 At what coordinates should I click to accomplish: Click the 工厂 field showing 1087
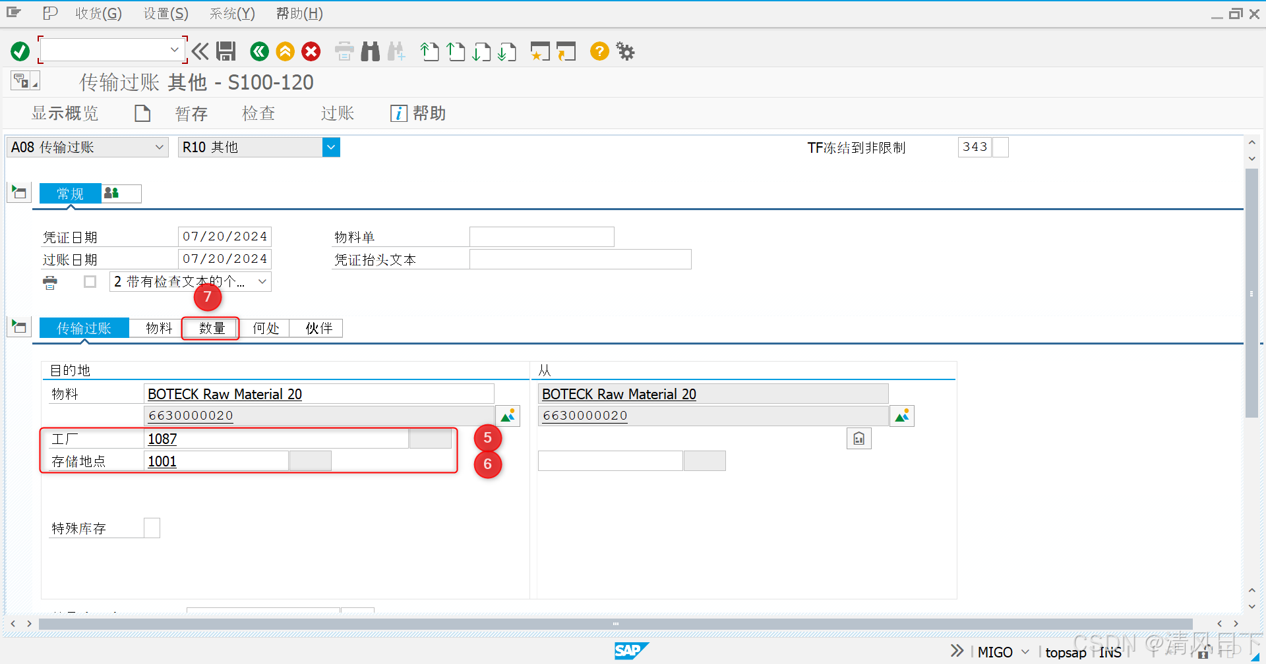coord(276,439)
